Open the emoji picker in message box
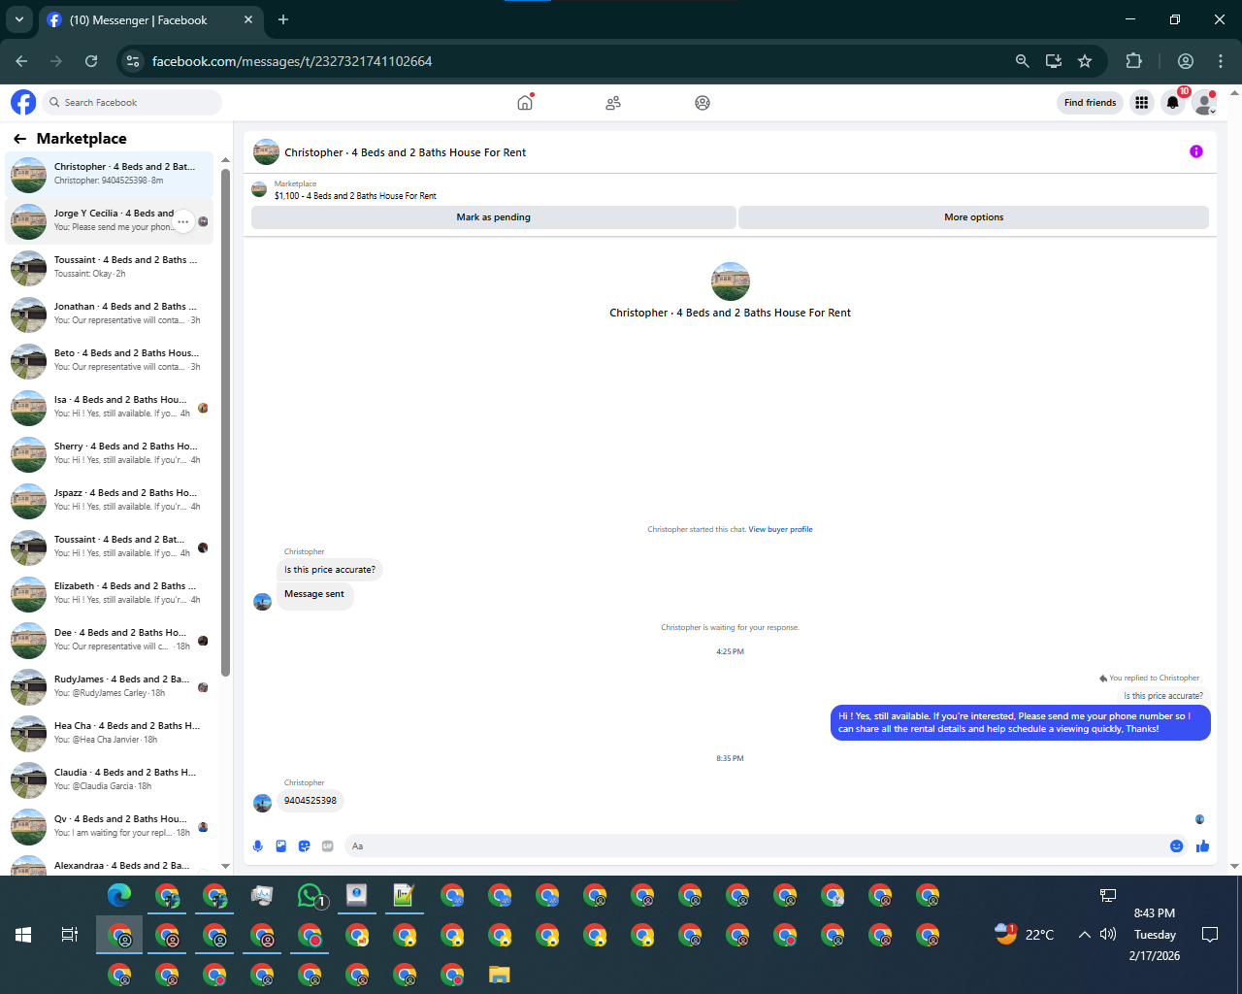 pos(1177,846)
